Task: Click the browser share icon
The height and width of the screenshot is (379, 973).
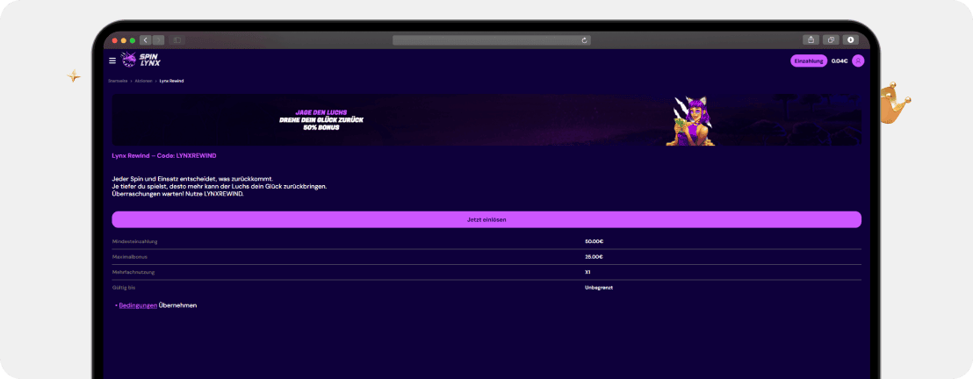Action: pos(811,39)
